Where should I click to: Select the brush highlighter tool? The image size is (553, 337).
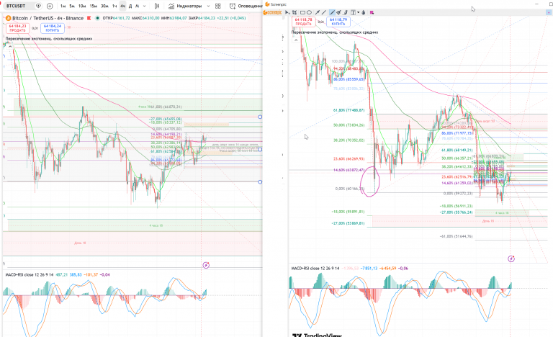[x=338, y=12]
